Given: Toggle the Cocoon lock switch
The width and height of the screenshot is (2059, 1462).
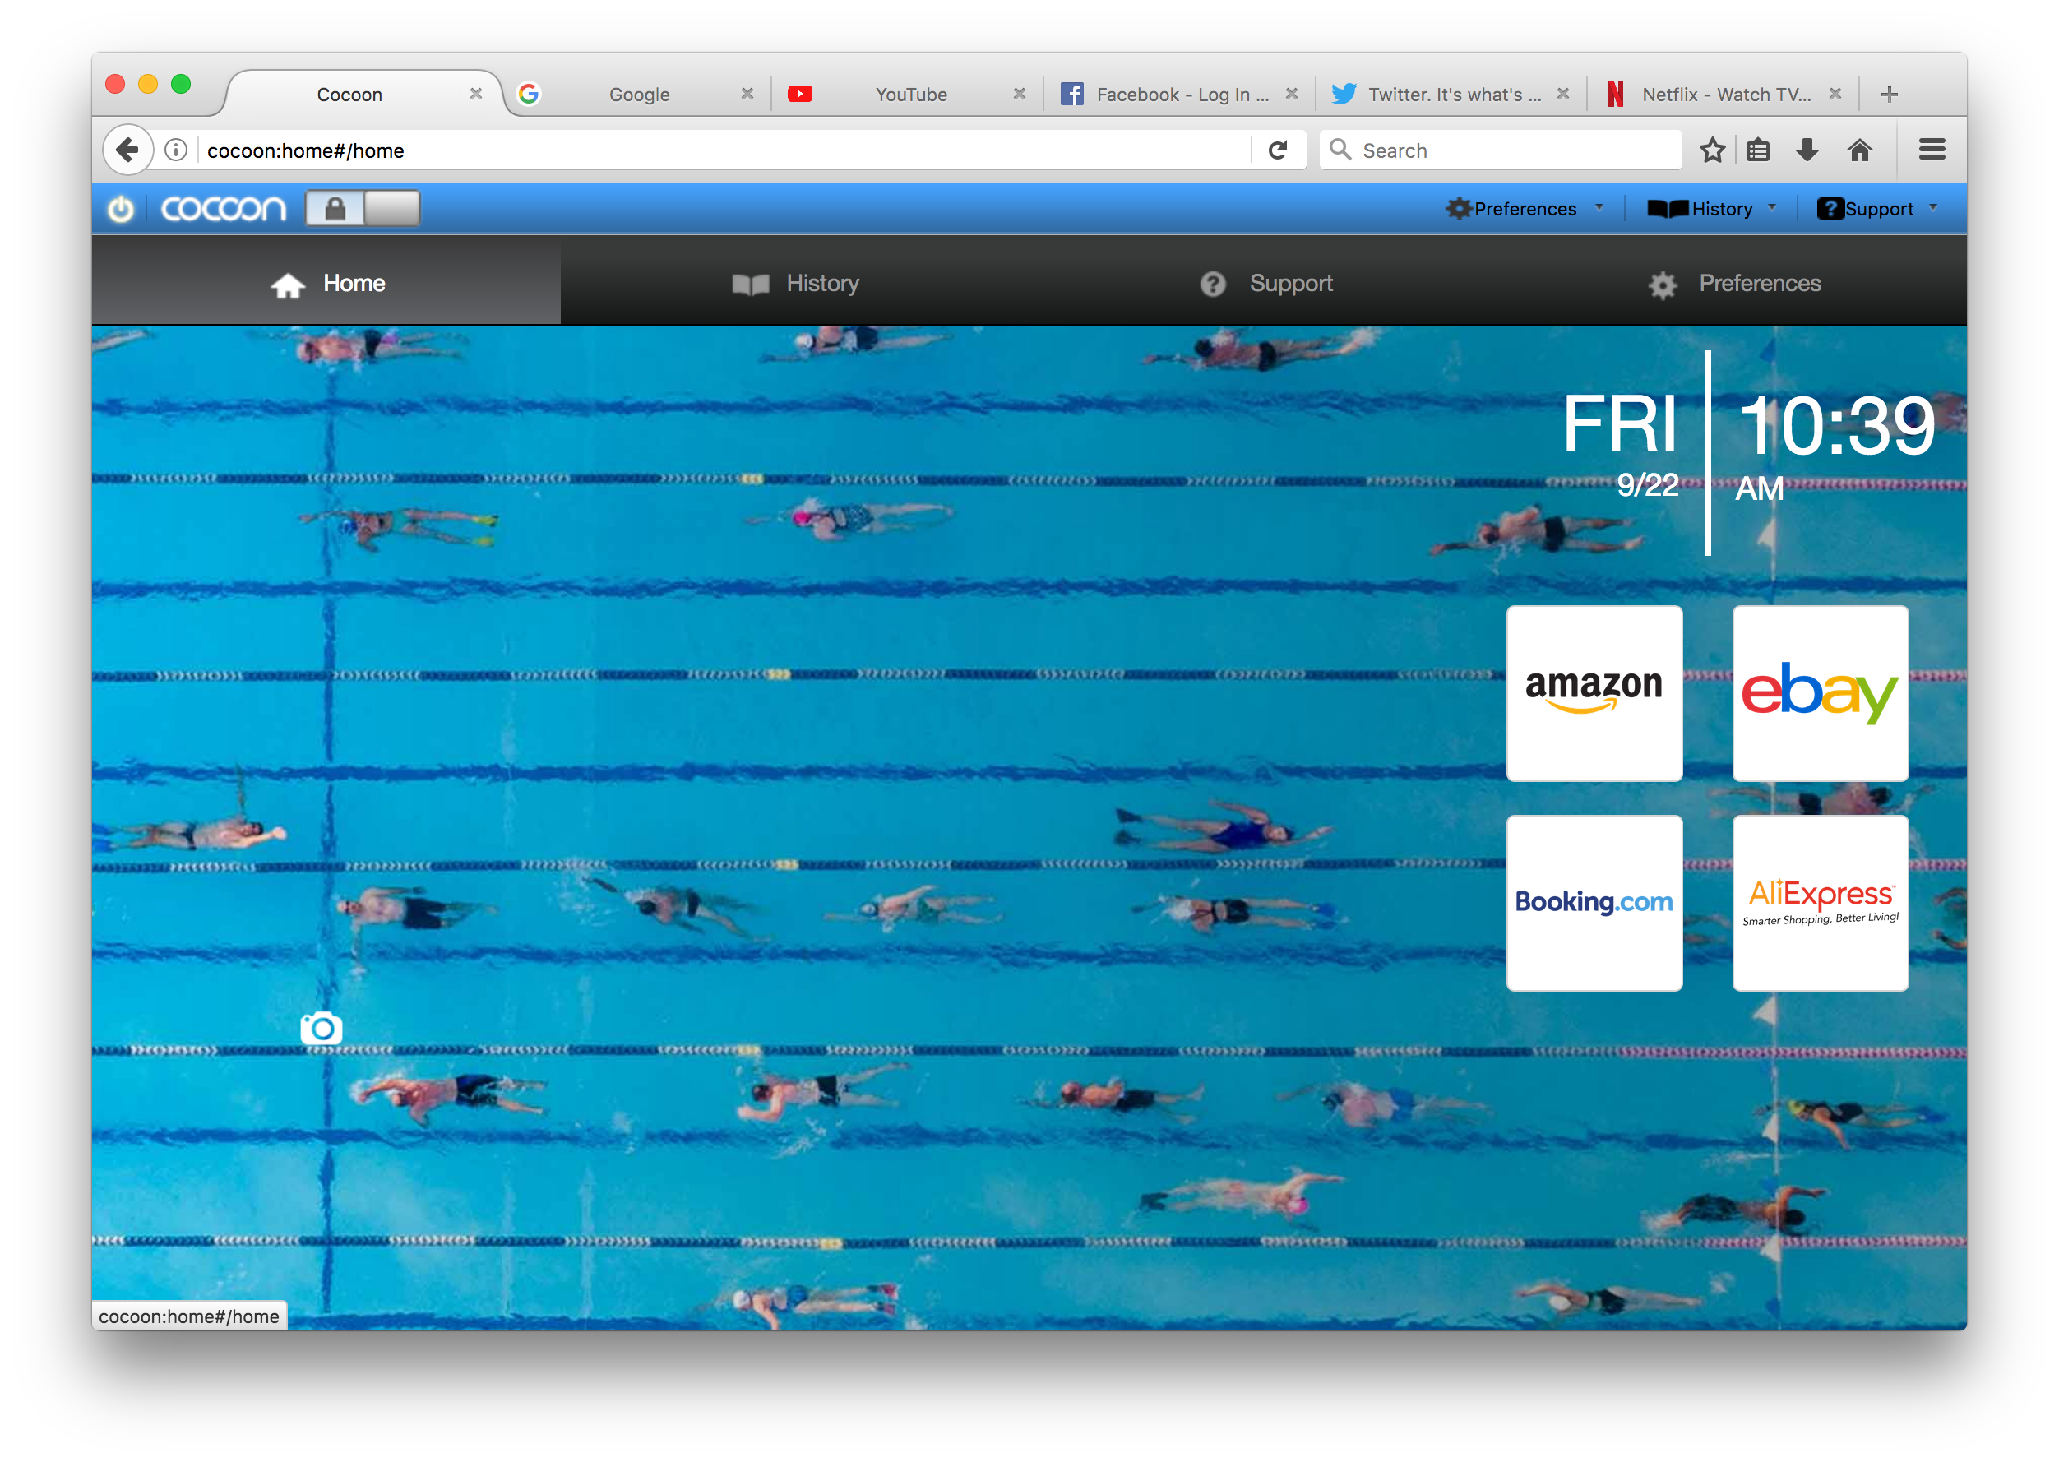Looking at the screenshot, I should pyautogui.click(x=362, y=209).
